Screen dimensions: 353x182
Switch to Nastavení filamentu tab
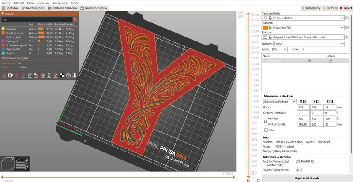point(63,8)
